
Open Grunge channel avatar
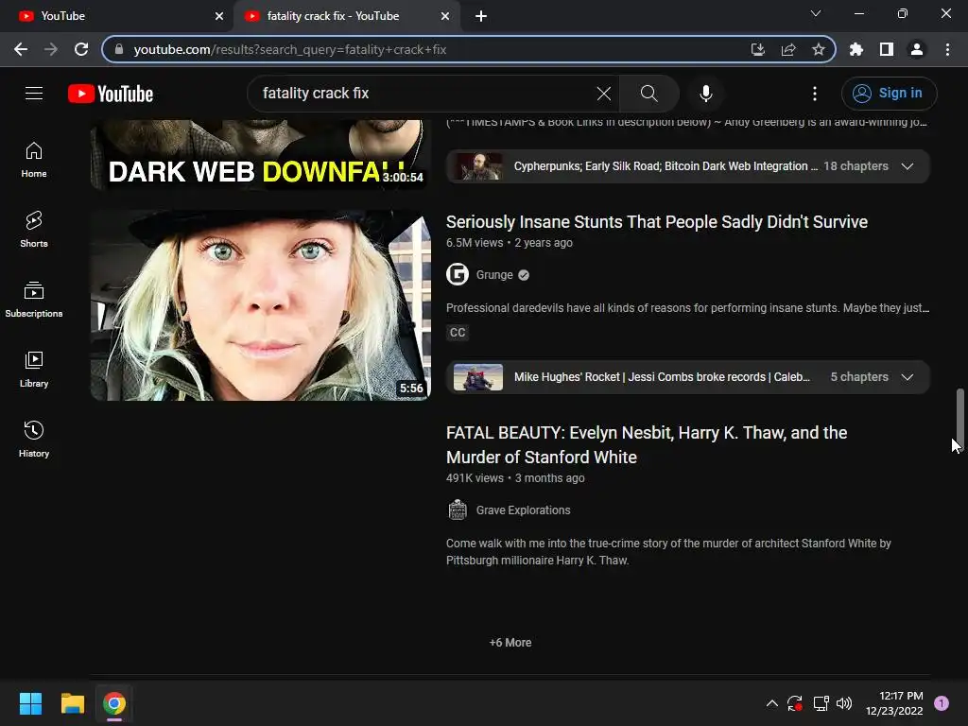pyautogui.click(x=458, y=275)
